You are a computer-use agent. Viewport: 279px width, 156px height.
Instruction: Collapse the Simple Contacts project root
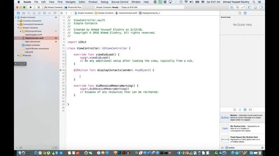[16, 17]
